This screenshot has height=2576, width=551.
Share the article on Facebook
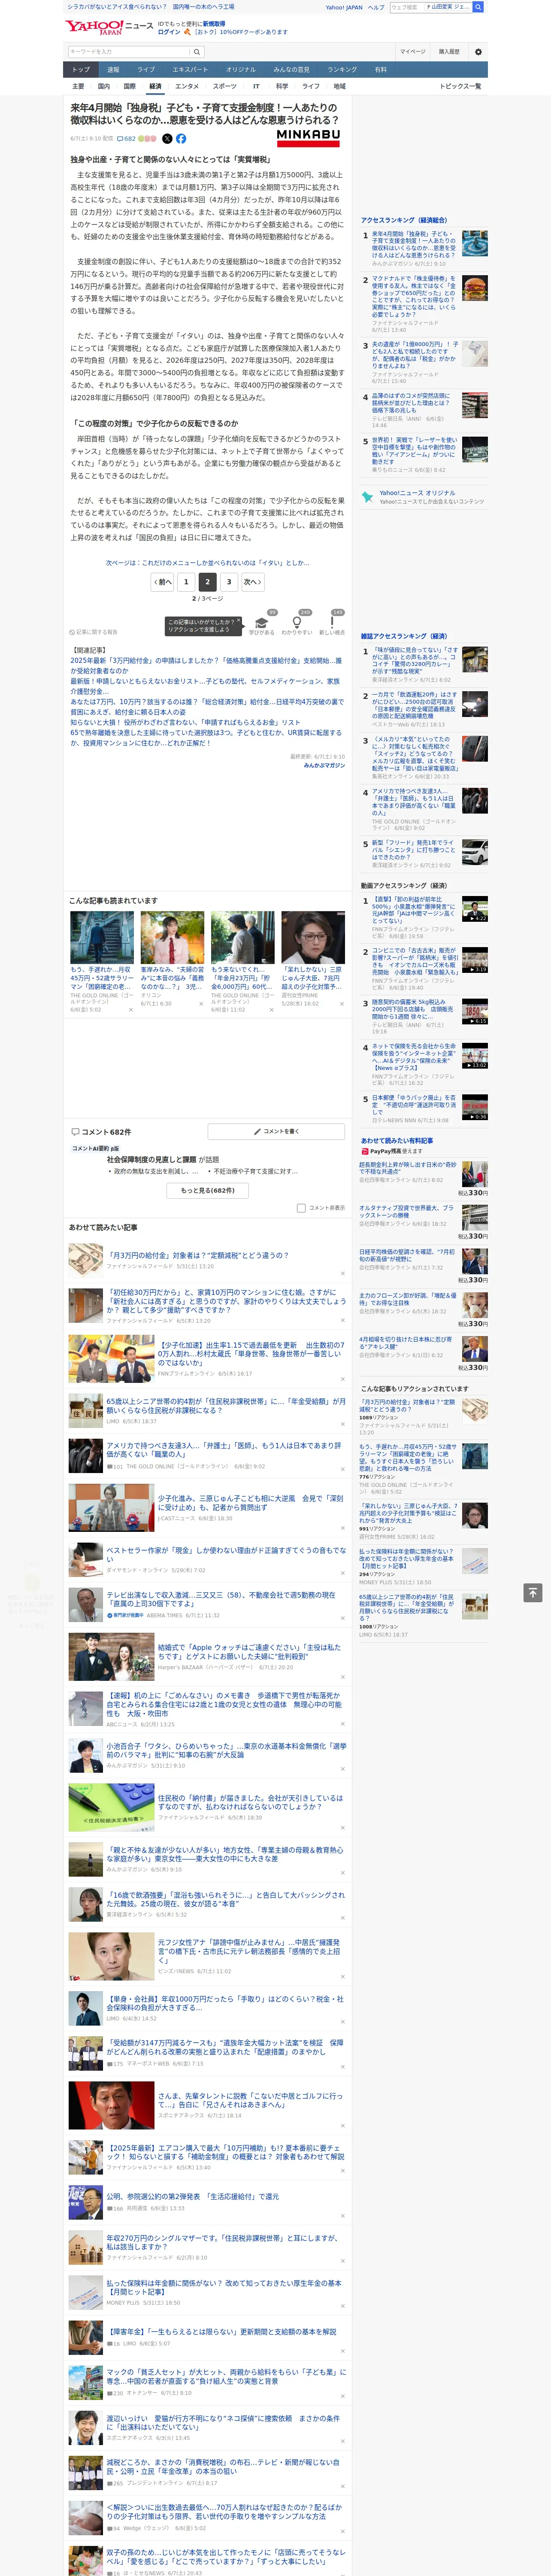[181, 139]
